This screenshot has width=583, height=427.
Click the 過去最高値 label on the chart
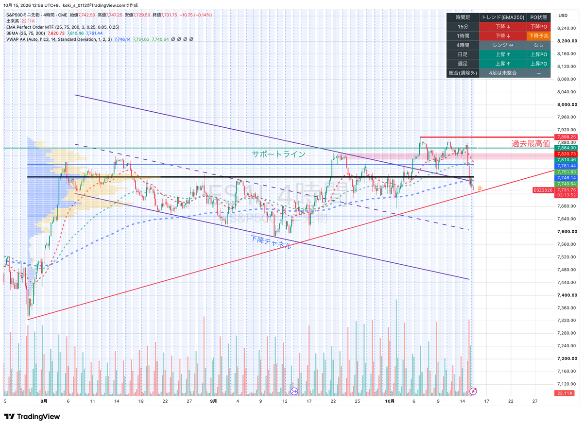click(x=531, y=144)
